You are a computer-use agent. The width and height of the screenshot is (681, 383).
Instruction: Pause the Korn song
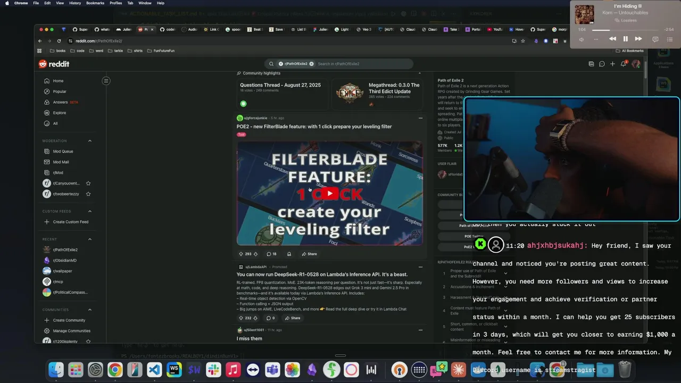[x=626, y=39]
